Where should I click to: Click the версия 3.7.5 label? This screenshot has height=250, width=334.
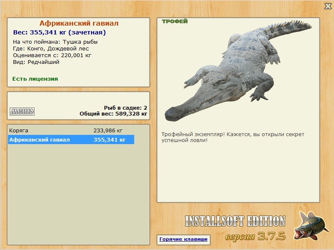(x=255, y=236)
